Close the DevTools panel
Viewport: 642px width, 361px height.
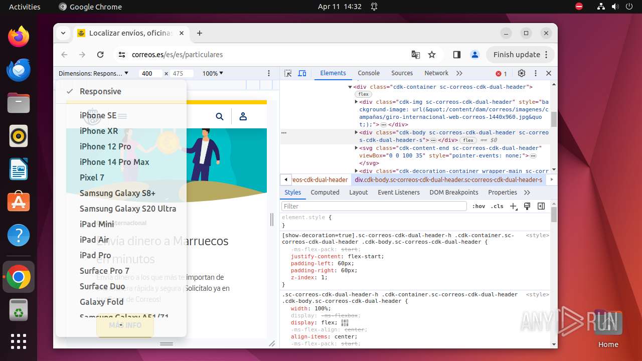(549, 73)
